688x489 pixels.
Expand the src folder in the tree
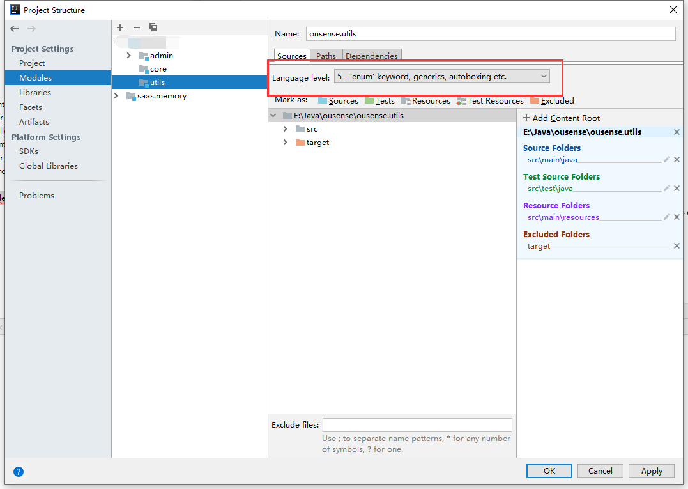click(286, 128)
